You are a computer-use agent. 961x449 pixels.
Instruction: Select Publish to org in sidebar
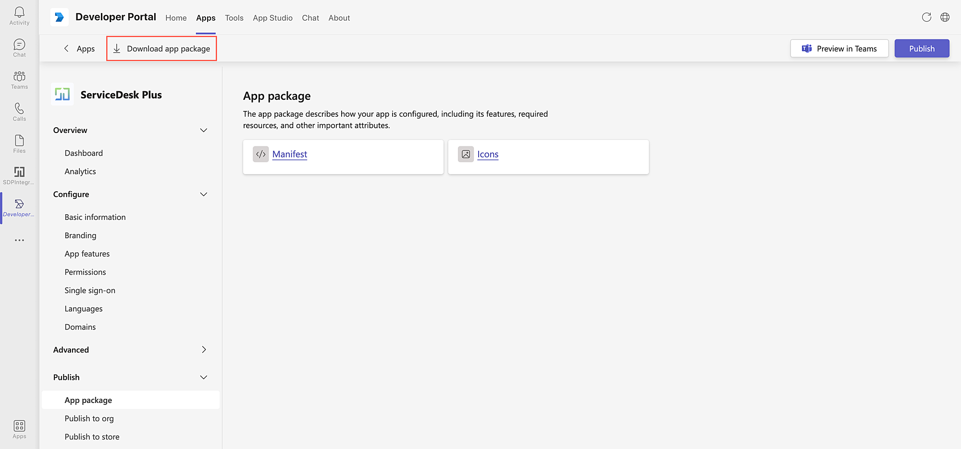coord(89,418)
